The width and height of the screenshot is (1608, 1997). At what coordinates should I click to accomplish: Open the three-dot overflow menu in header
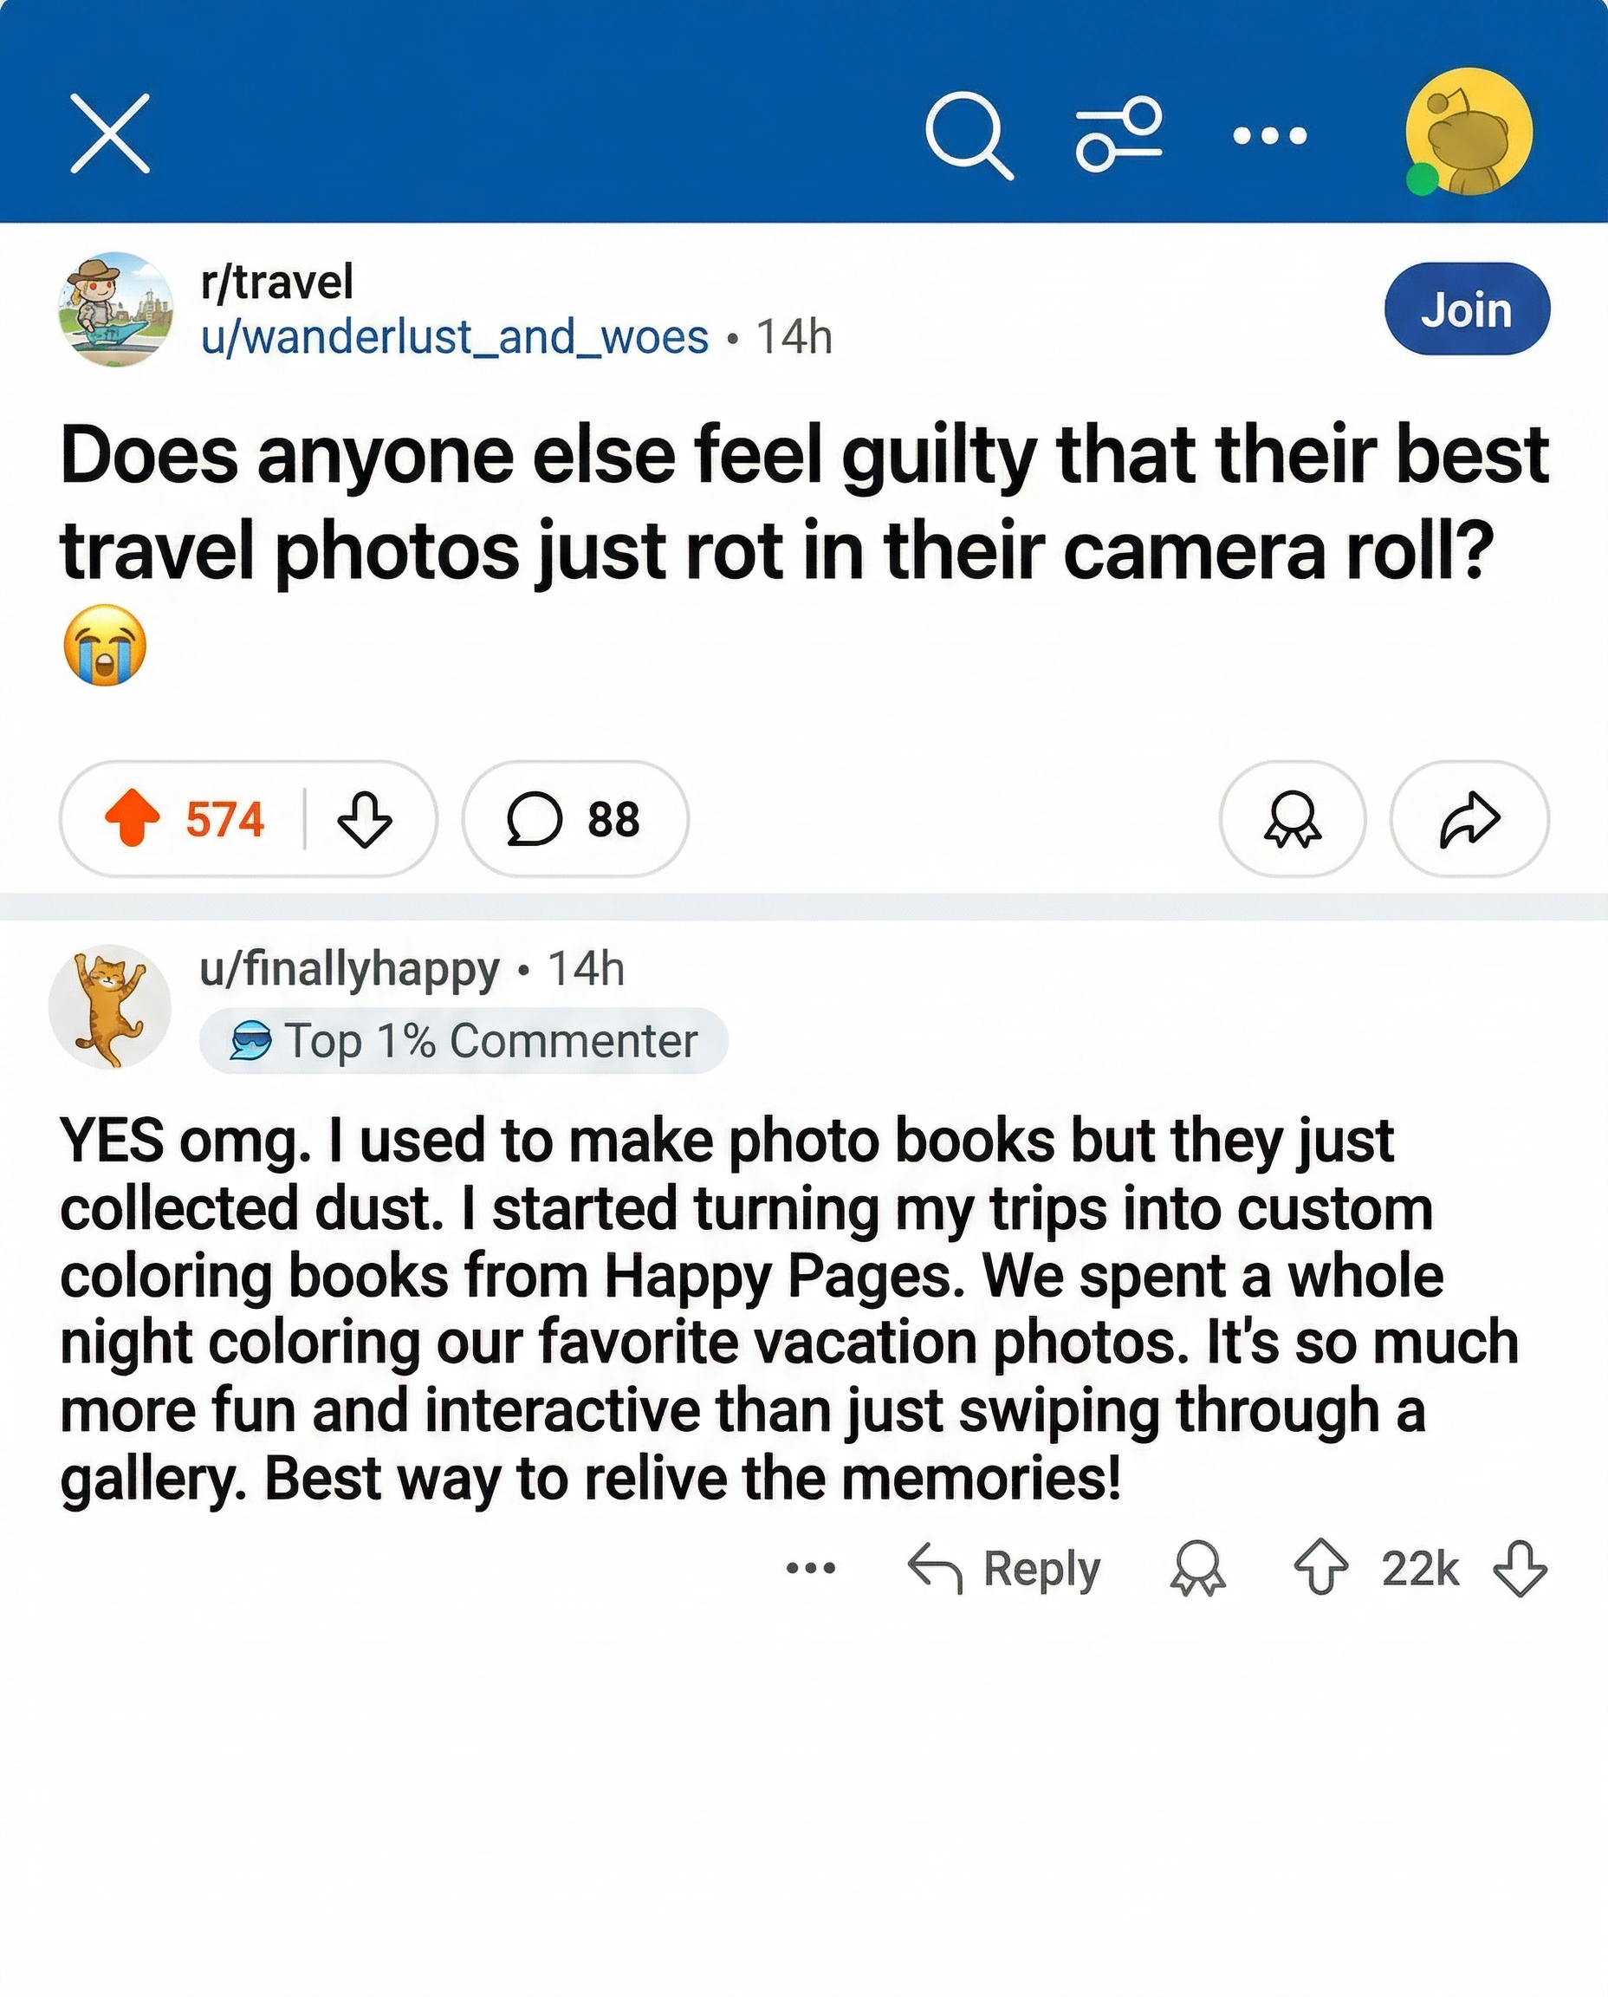1270,136
